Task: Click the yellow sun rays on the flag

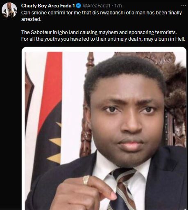Action: click(x=55, y=143)
